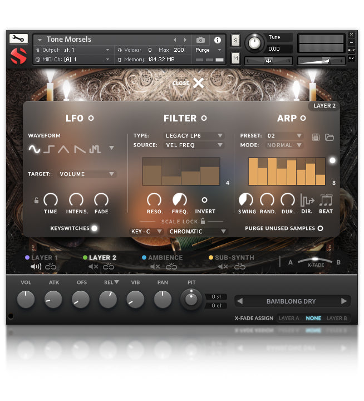Save the arp preset with floppy icon
The image size is (364, 401).
coord(316,136)
